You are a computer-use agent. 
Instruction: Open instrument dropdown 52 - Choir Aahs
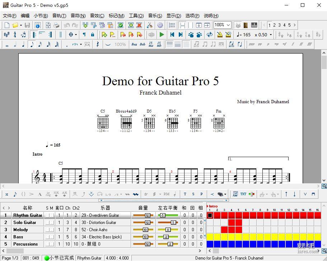click(105, 230)
